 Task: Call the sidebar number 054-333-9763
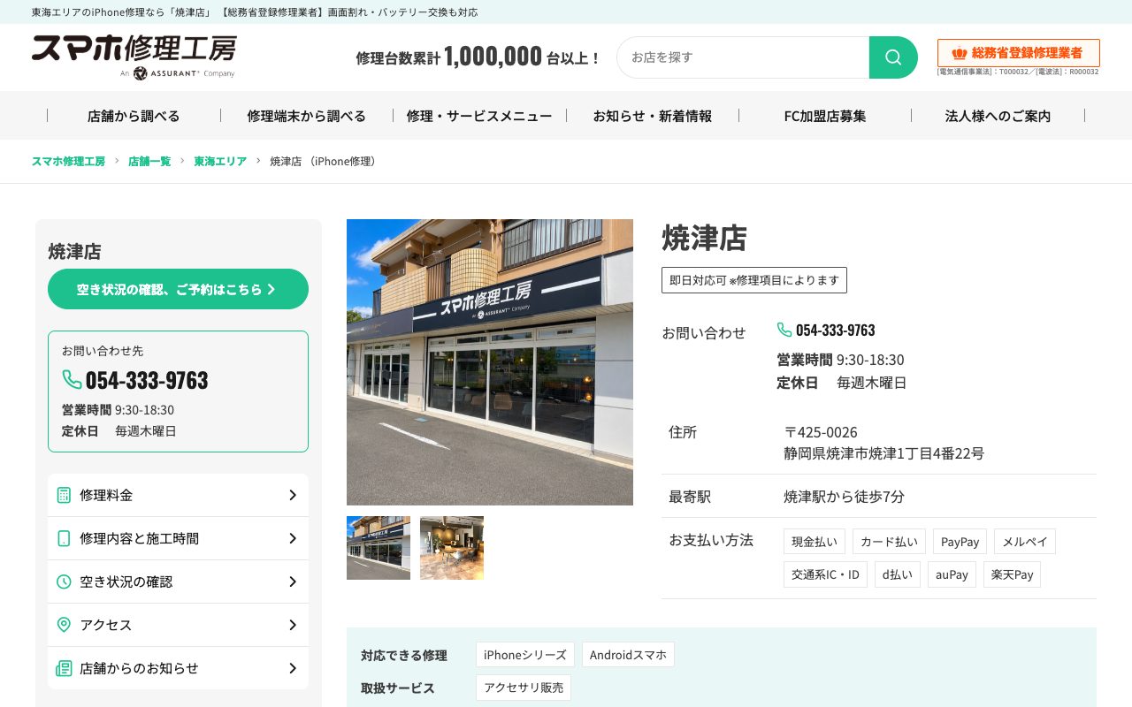pyautogui.click(x=147, y=380)
